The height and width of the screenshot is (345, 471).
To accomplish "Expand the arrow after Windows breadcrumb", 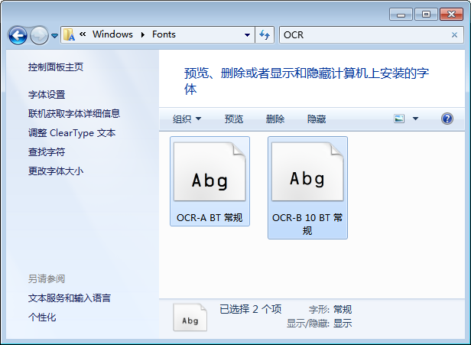I will (143, 35).
